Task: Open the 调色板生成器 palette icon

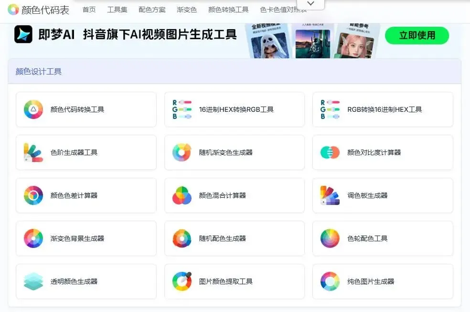Action: (x=330, y=195)
